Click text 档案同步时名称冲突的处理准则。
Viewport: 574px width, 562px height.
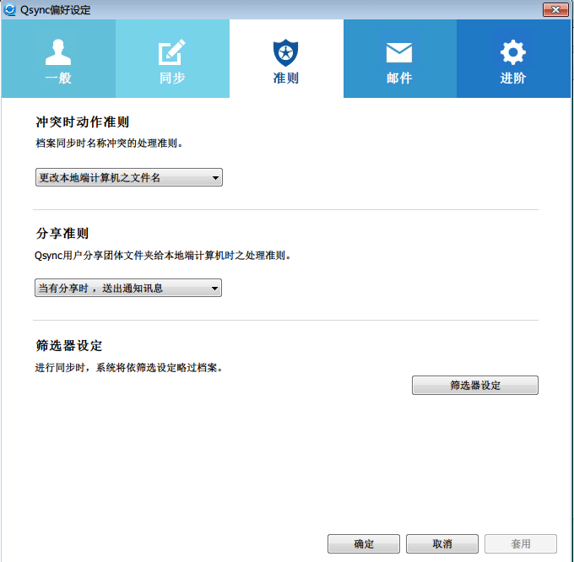110,143
